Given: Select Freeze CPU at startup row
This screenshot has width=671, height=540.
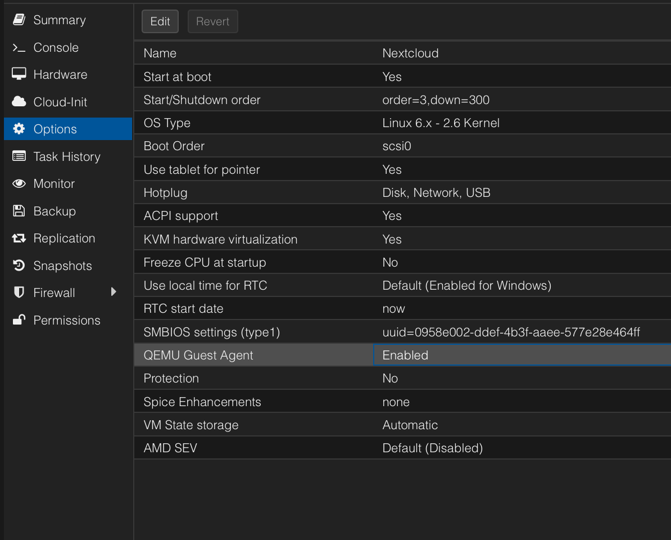Looking at the screenshot, I should coord(402,262).
